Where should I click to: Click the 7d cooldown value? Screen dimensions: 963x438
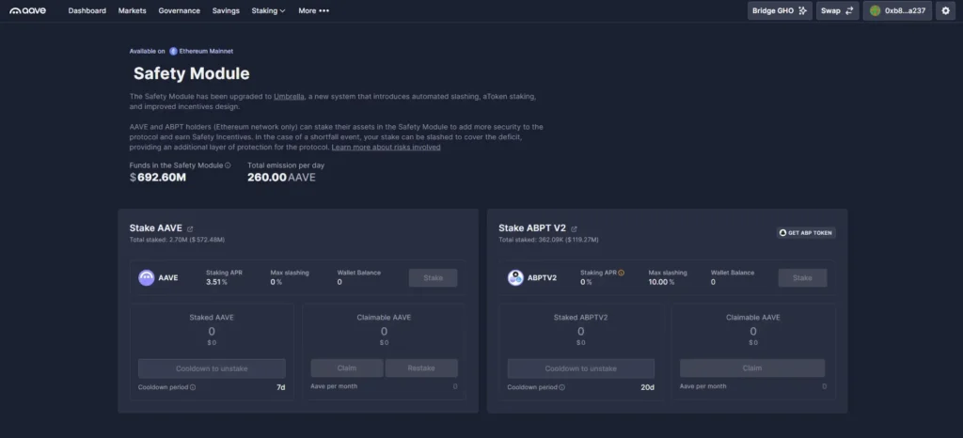281,387
